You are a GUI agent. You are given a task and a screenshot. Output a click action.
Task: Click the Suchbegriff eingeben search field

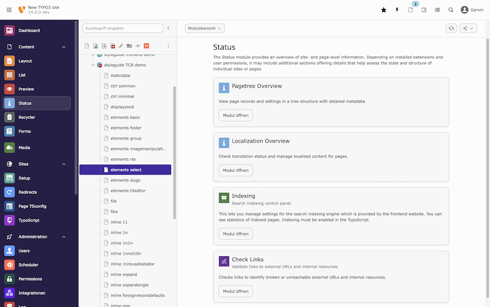click(123, 28)
